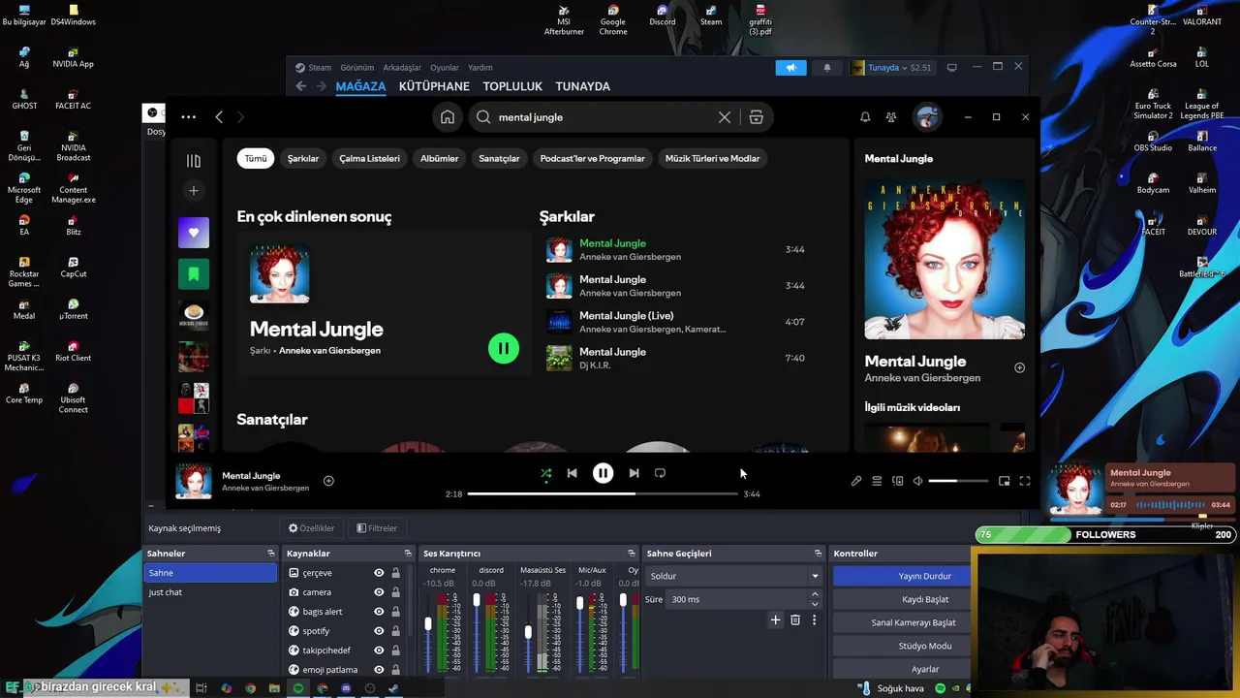
Task: Open the Spotify friend activity icon
Action: (x=891, y=117)
